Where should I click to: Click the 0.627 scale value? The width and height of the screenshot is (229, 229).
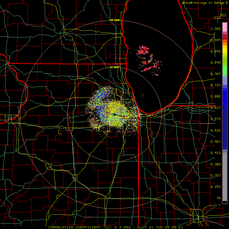coord(216,108)
